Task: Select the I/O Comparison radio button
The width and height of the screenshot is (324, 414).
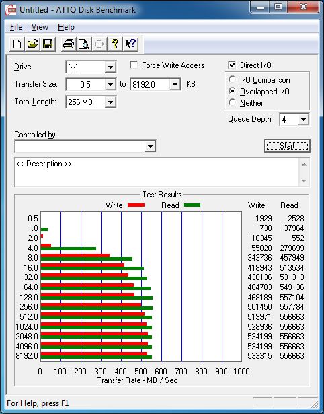Action: (233, 79)
